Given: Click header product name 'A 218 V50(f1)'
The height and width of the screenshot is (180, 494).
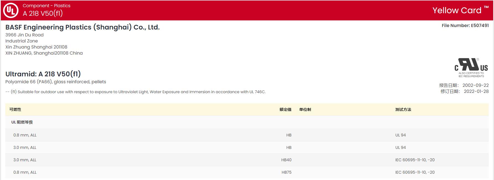Looking at the screenshot, I should pos(43,14).
